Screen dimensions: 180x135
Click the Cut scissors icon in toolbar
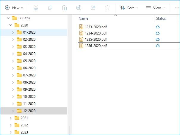point(36,8)
